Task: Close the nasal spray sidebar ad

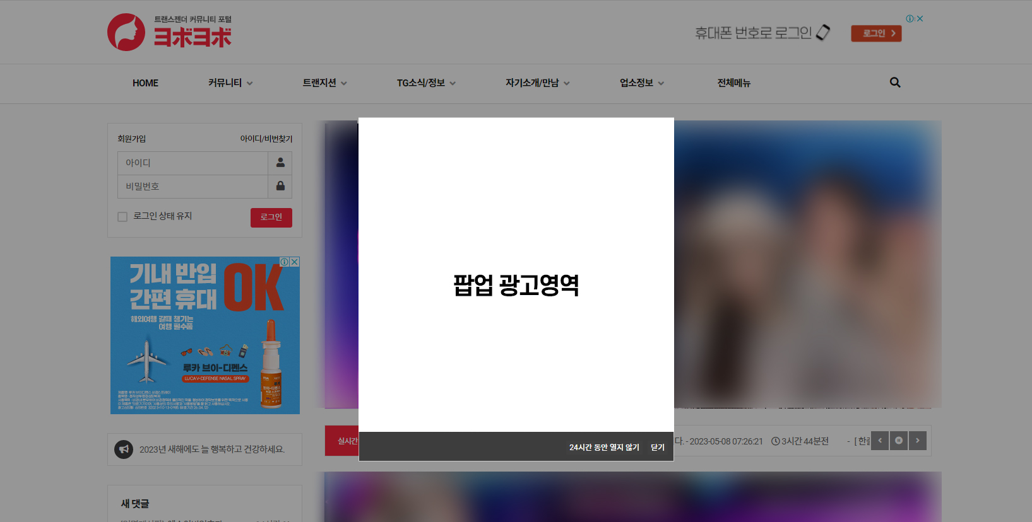Action: pos(294,262)
